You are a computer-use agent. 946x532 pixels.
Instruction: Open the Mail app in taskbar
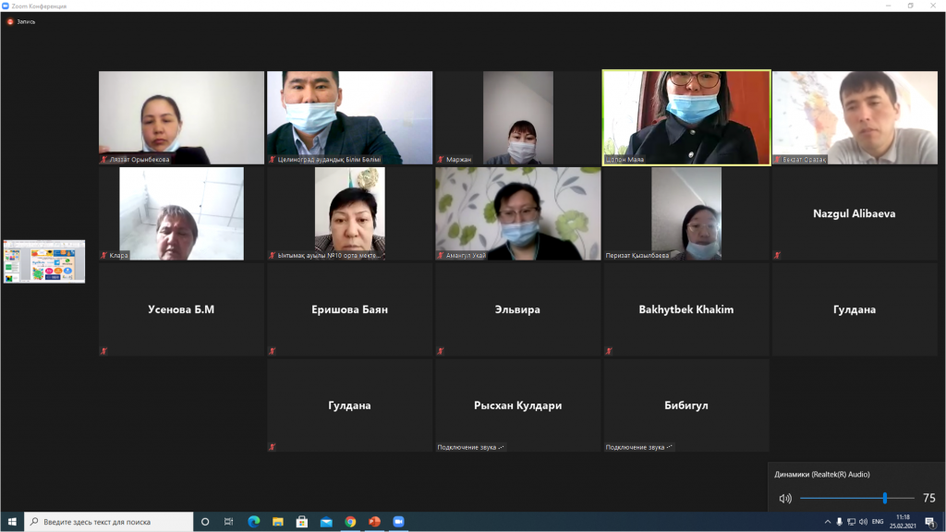tap(326, 522)
